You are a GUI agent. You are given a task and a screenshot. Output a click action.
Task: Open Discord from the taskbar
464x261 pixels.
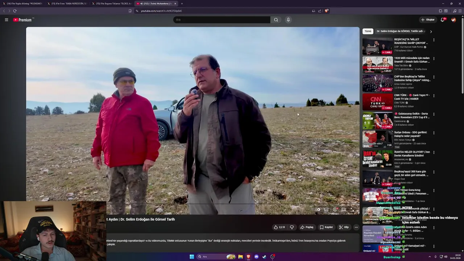click(x=256, y=257)
